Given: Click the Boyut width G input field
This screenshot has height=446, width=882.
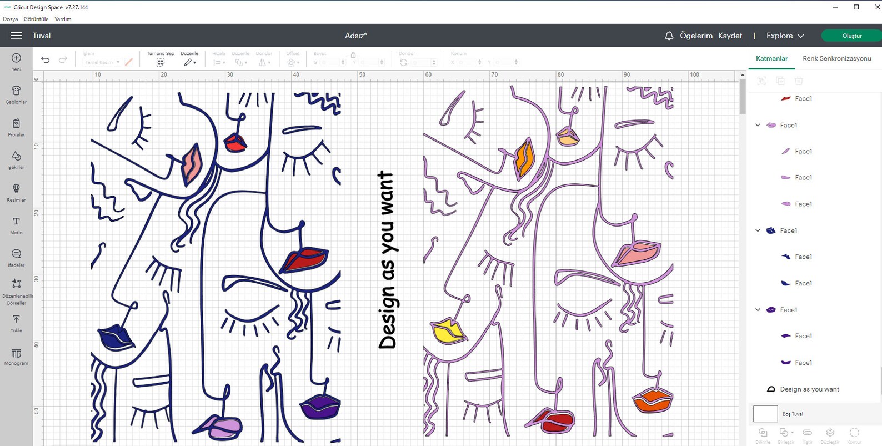Looking at the screenshot, I should [x=332, y=62].
